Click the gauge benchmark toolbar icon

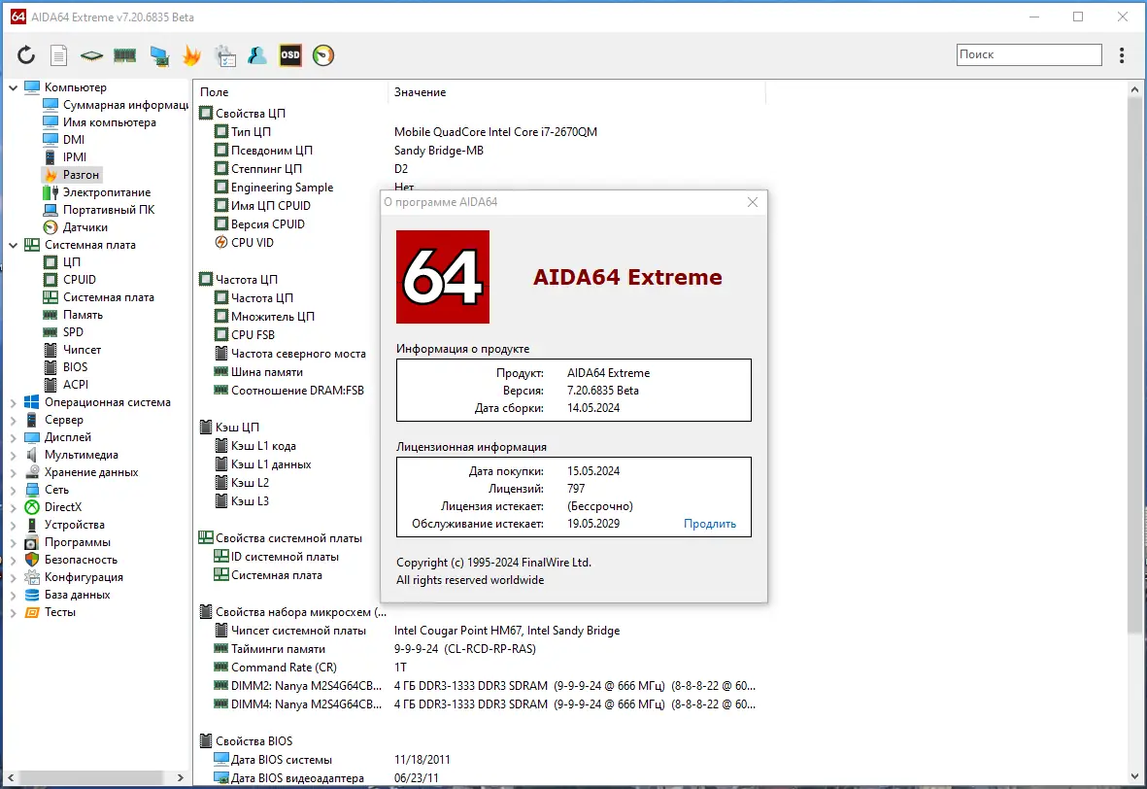[x=323, y=54]
